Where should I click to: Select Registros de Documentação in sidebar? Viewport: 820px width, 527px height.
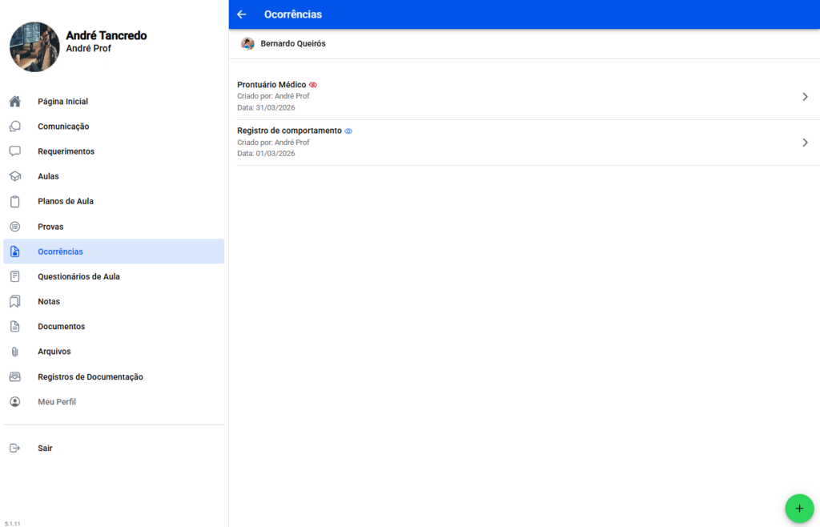[90, 376]
